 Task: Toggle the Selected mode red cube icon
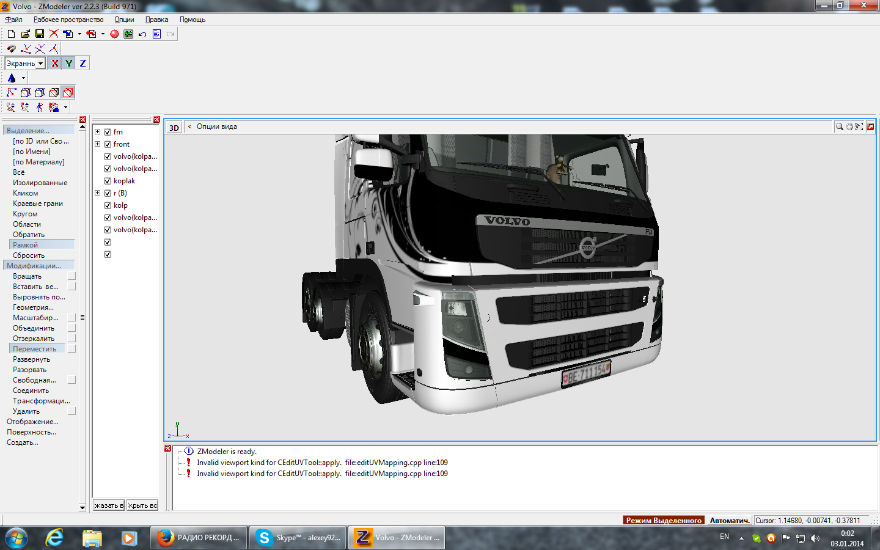[x=68, y=93]
